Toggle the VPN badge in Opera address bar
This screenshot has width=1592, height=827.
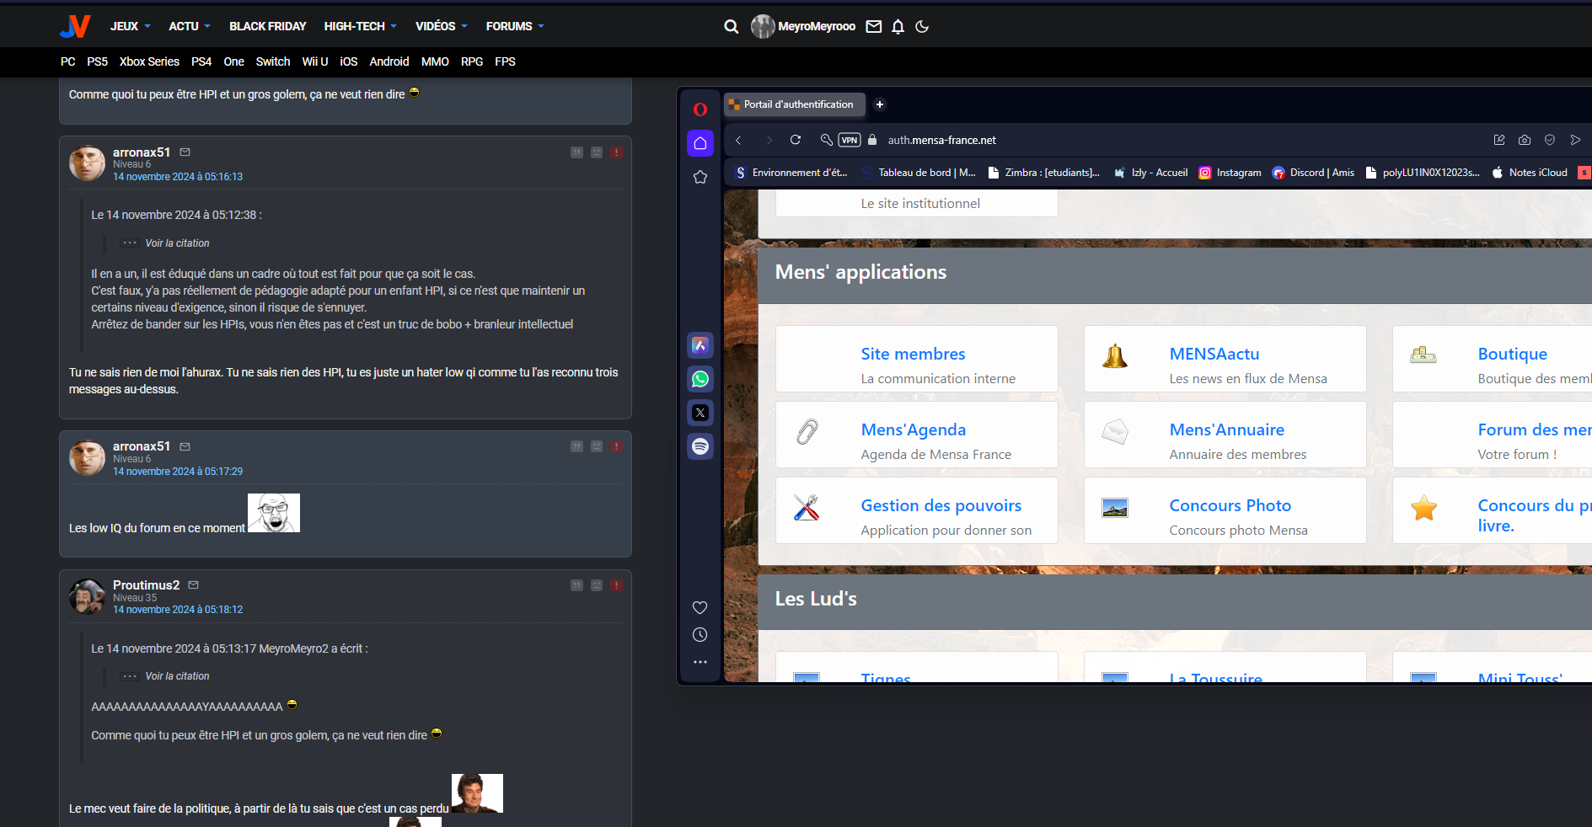pyautogui.click(x=850, y=140)
